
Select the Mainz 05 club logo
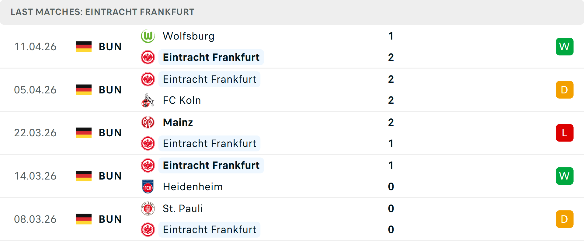[148, 122]
